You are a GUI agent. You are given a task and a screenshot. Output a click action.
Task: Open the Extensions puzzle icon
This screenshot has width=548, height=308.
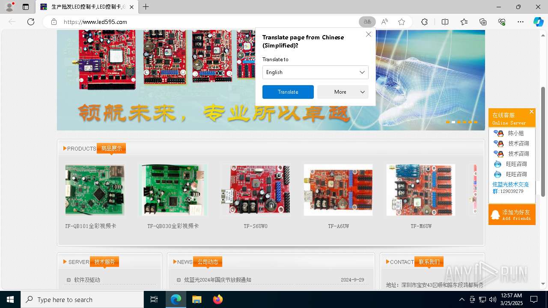click(x=424, y=22)
